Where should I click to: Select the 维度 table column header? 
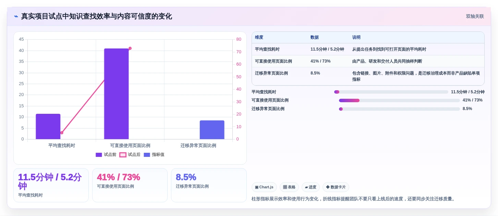pyautogui.click(x=259, y=38)
